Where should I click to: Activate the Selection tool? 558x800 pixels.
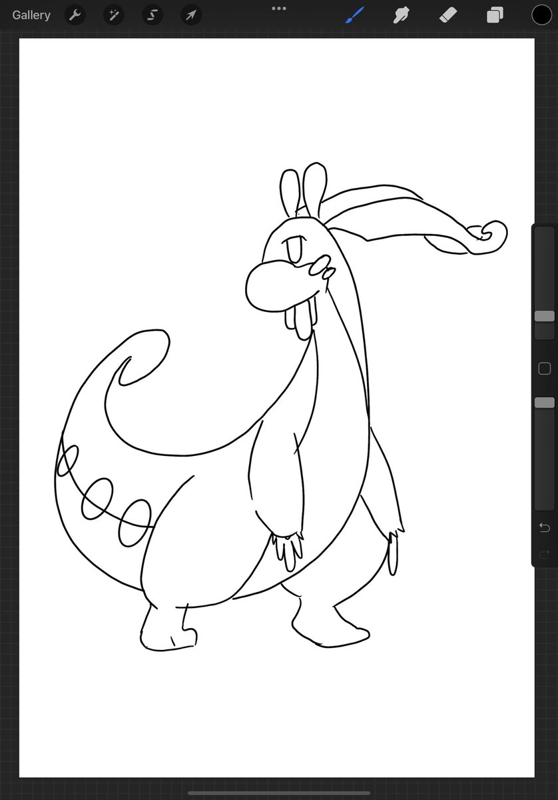point(152,15)
